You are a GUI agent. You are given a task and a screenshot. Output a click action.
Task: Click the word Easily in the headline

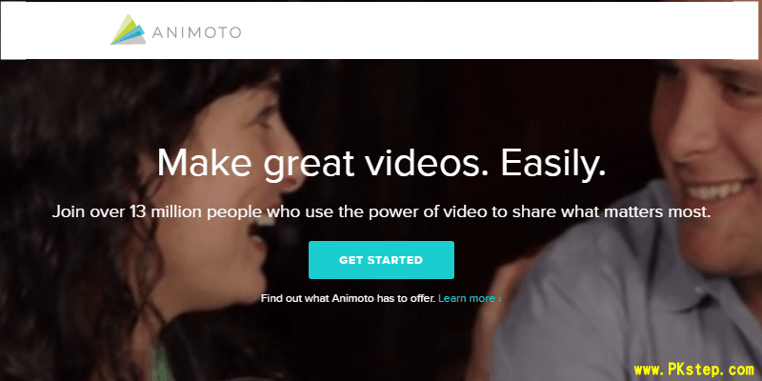(553, 163)
